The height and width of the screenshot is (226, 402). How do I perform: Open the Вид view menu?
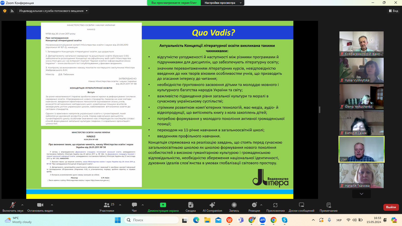(x=393, y=11)
